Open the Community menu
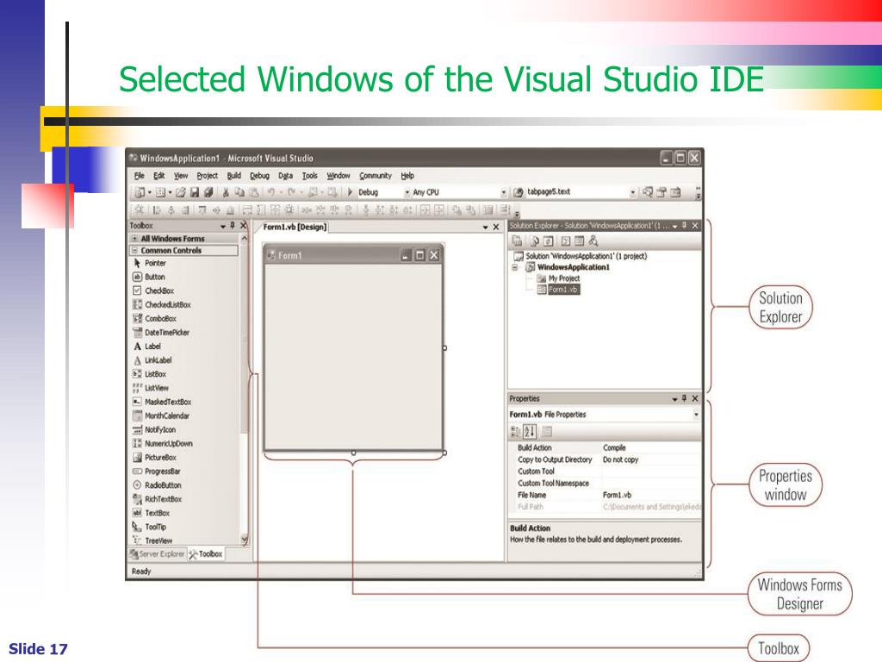 (x=376, y=176)
